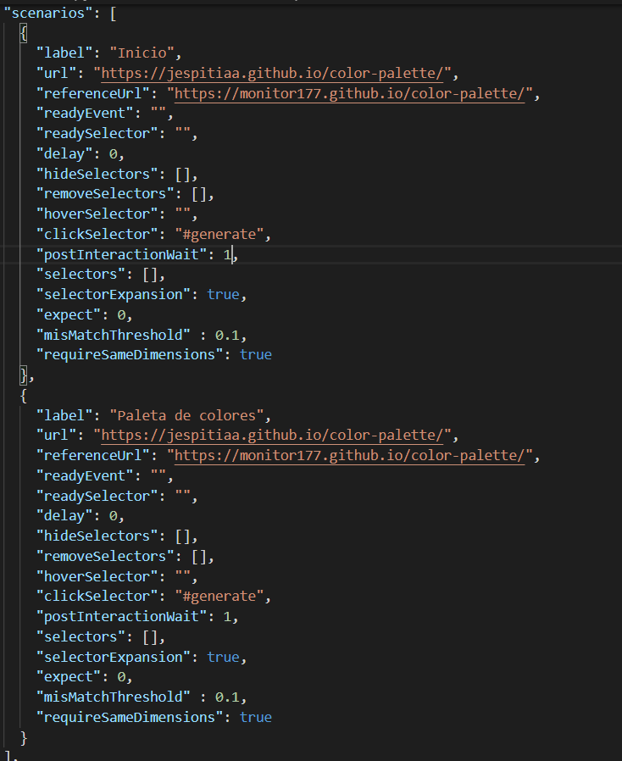The image size is (622, 761).
Task: Click the "expect" key in the Paleta de colores scenario
Action: [x=69, y=677]
